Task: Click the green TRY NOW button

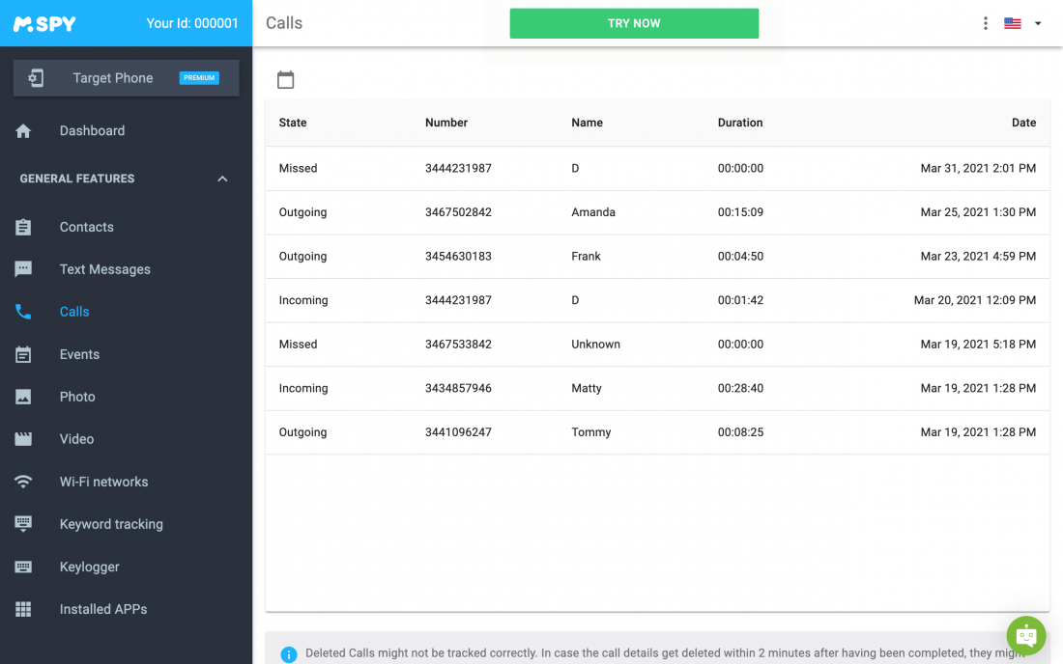Action: 634,23
